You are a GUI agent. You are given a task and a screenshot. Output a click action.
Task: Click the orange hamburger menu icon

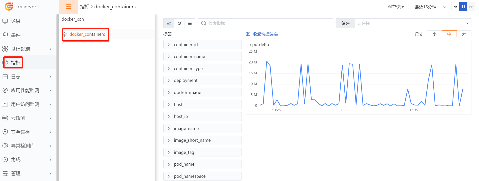pyautogui.click(x=69, y=7)
